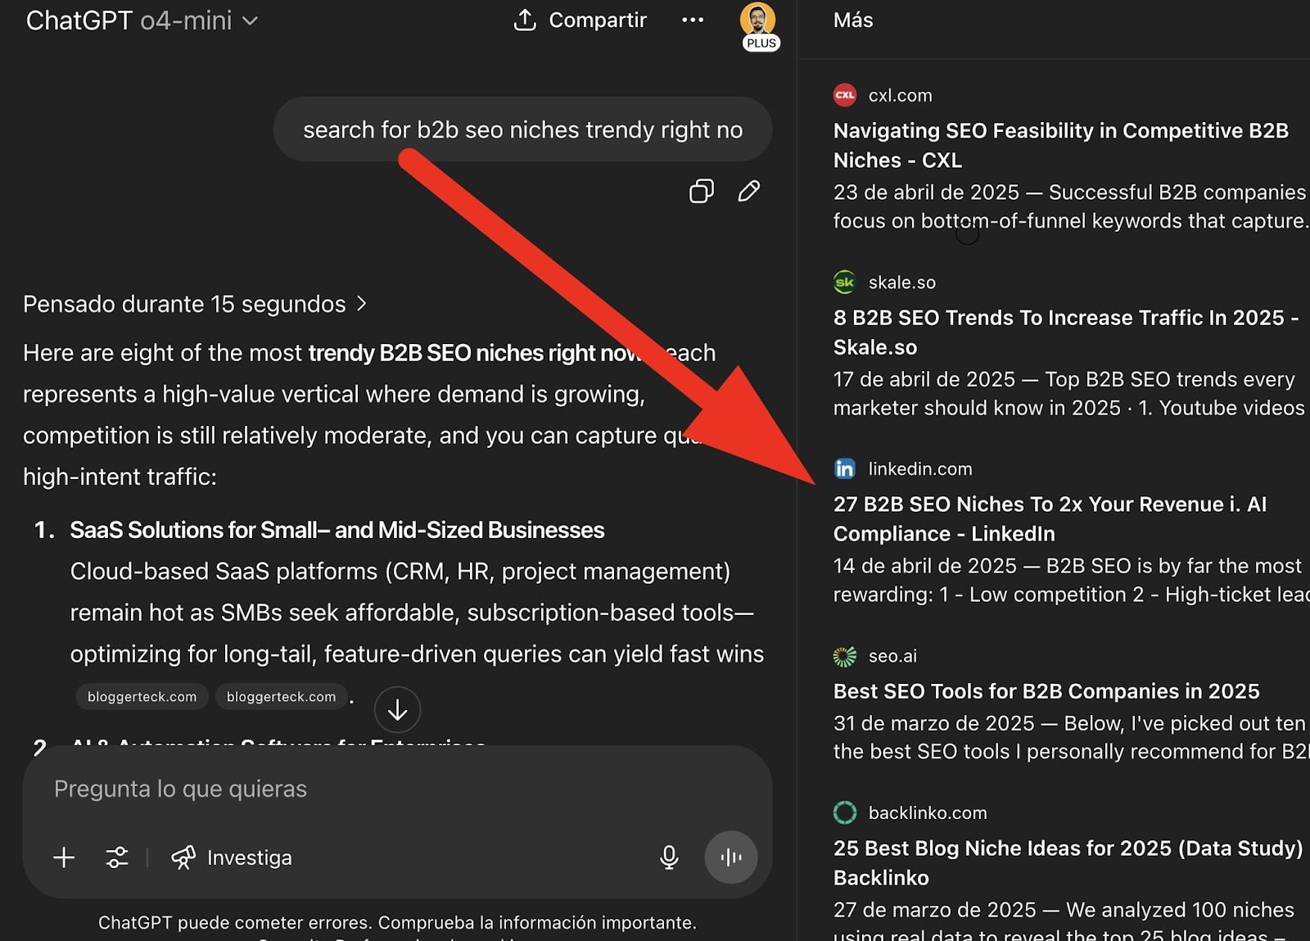
Task: Open the three-dots more options menu
Action: 693,20
